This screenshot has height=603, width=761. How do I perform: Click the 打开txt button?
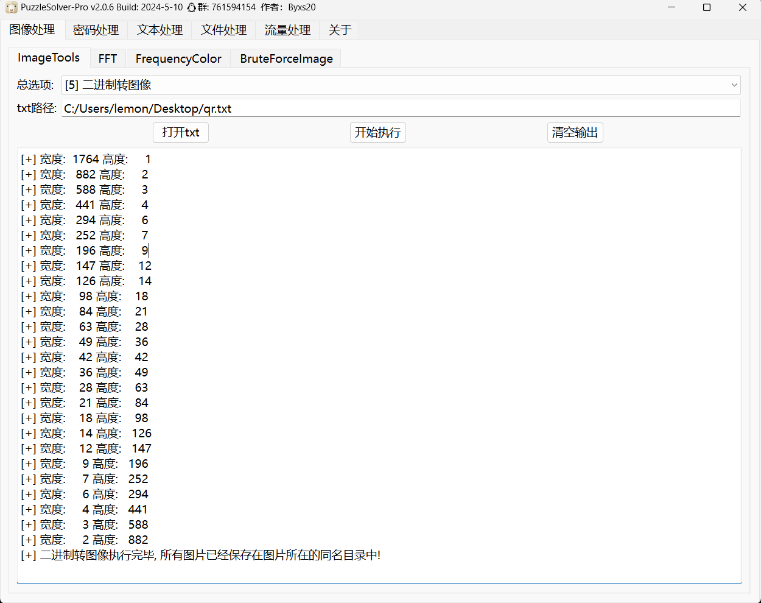181,132
